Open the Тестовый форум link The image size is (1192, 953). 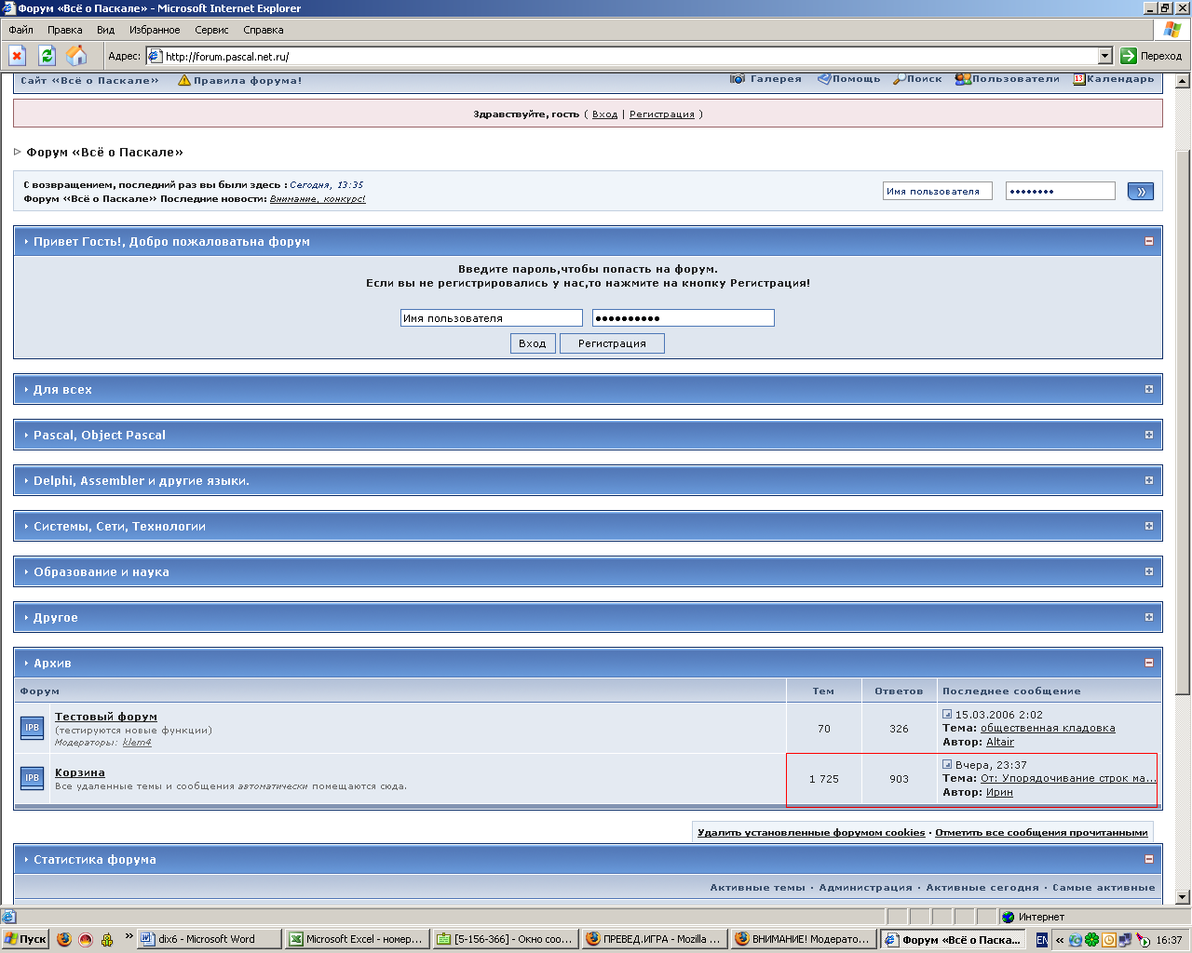(106, 717)
